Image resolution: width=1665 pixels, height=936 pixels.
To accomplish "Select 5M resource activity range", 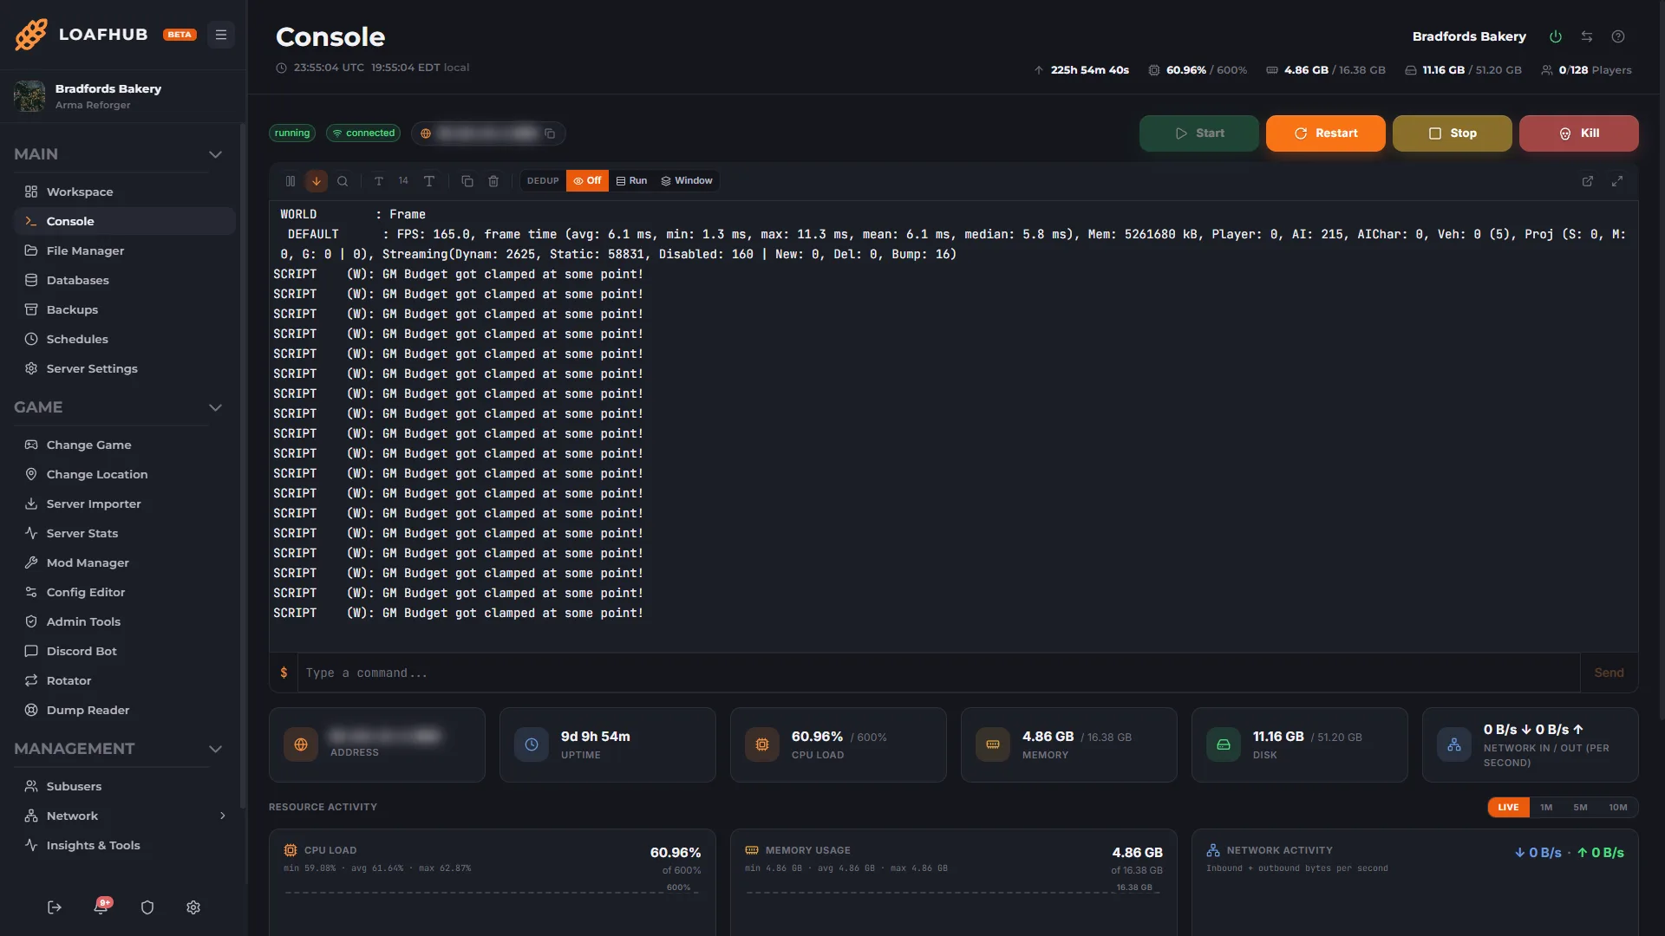I will click(1581, 807).
